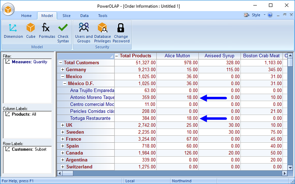The height and width of the screenshot is (184, 295).
Task: Click the Customers: Subset row label entry
Action: click(29, 149)
